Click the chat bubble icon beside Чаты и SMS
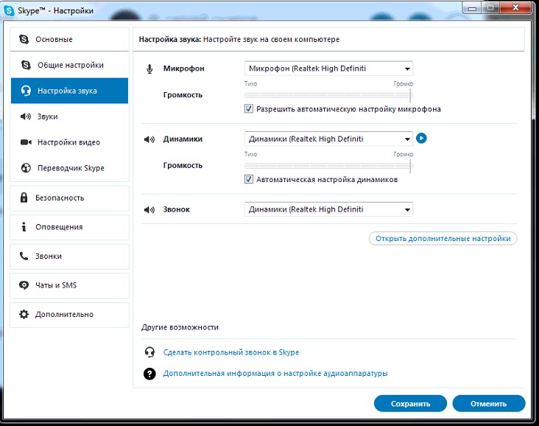Image resolution: width=539 pixels, height=426 pixels. [x=24, y=285]
